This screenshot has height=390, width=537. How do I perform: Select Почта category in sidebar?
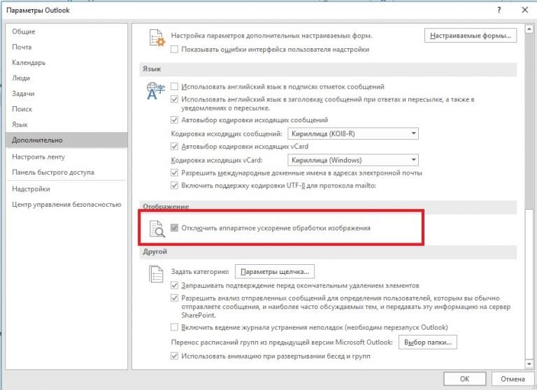pos(22,47)
